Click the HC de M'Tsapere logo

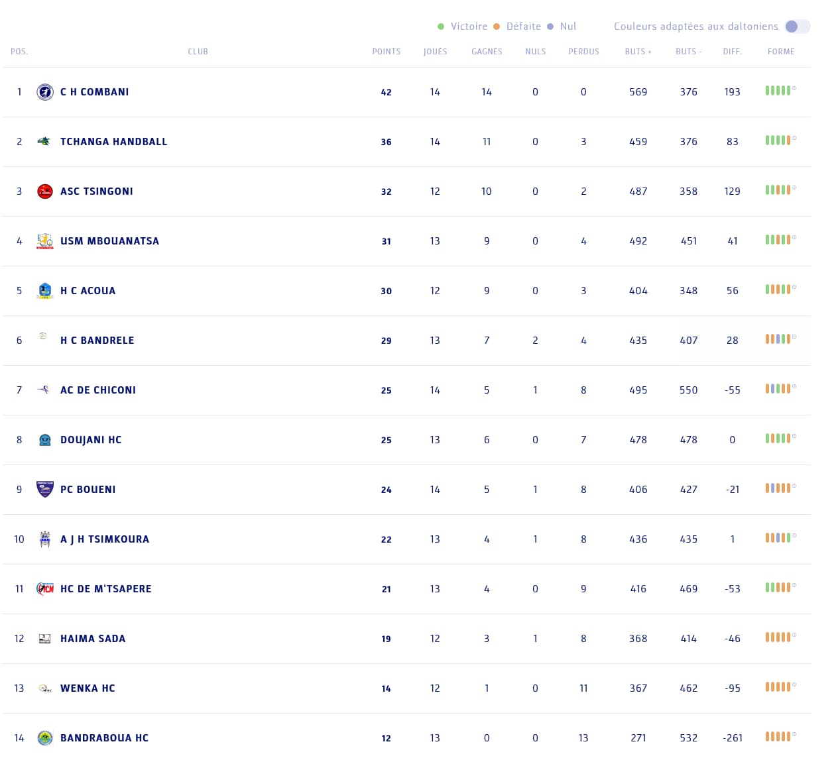click(x=45, y=589)
